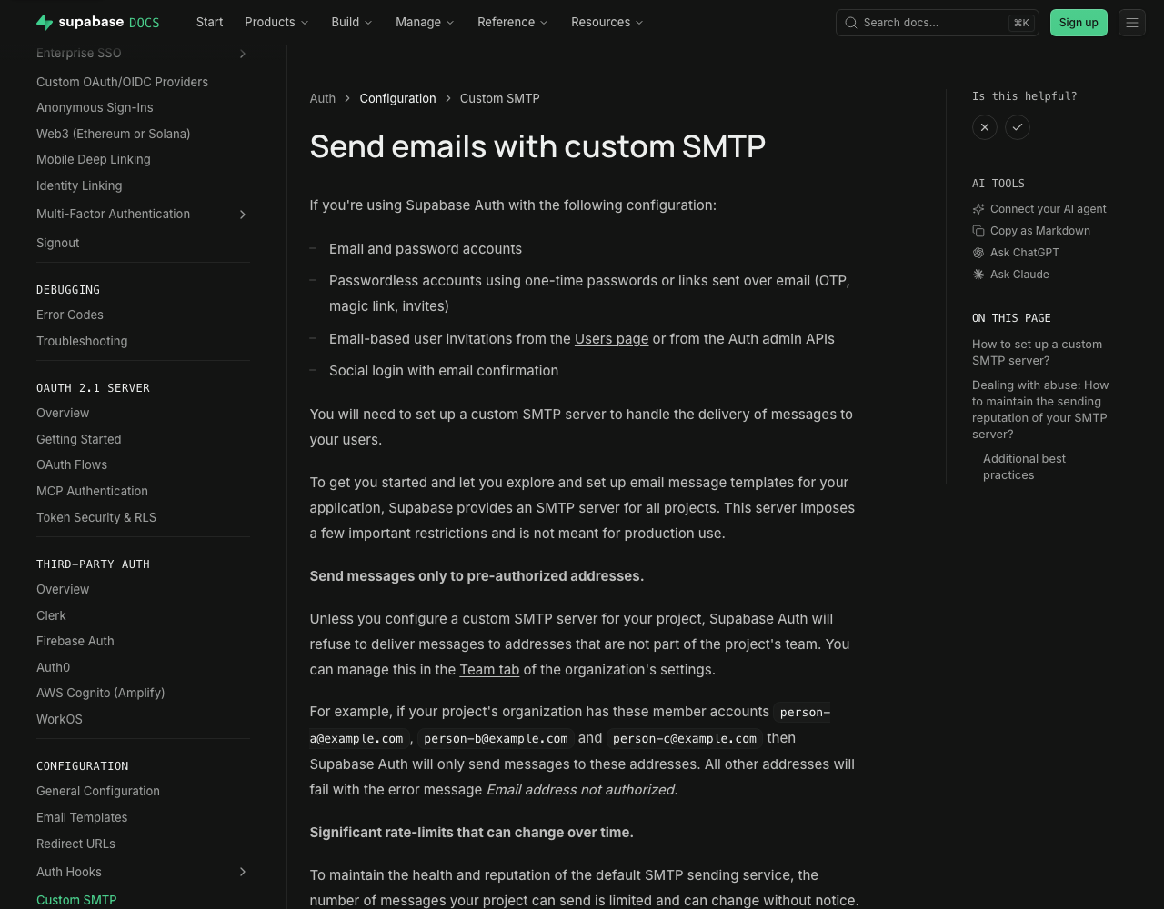Open Mobile Deep Linking page
1164x909 pixels.
93,159
